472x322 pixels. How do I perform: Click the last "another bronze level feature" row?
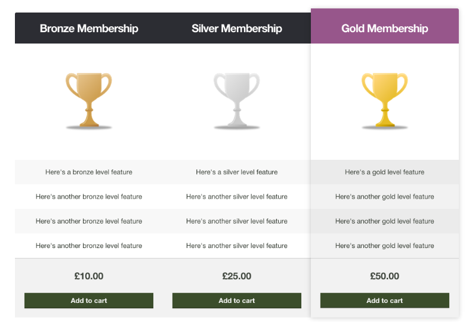click(89, 246)
